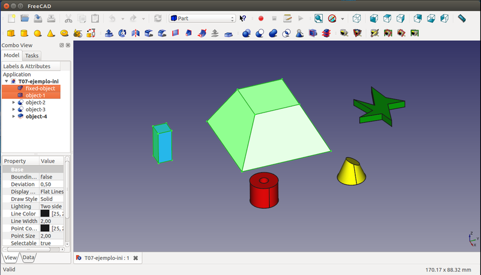Open the draw style dropdown arrow

pyautogui.click(x=343, y=18)
